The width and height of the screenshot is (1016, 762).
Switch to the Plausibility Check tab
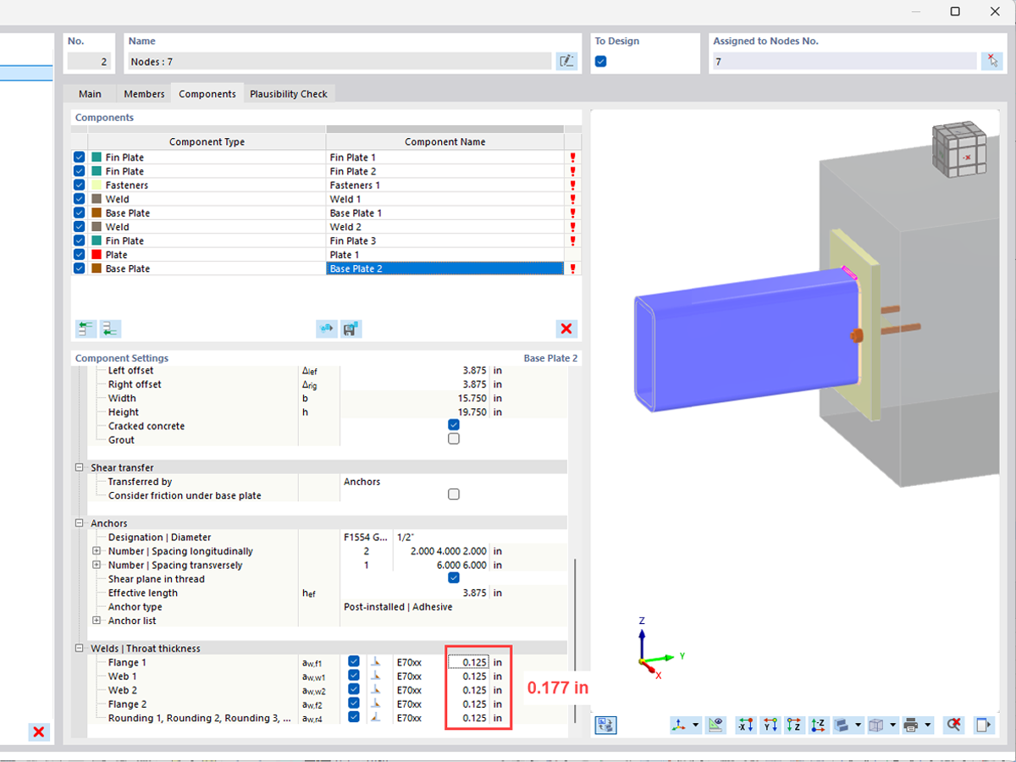coord(289,93)
